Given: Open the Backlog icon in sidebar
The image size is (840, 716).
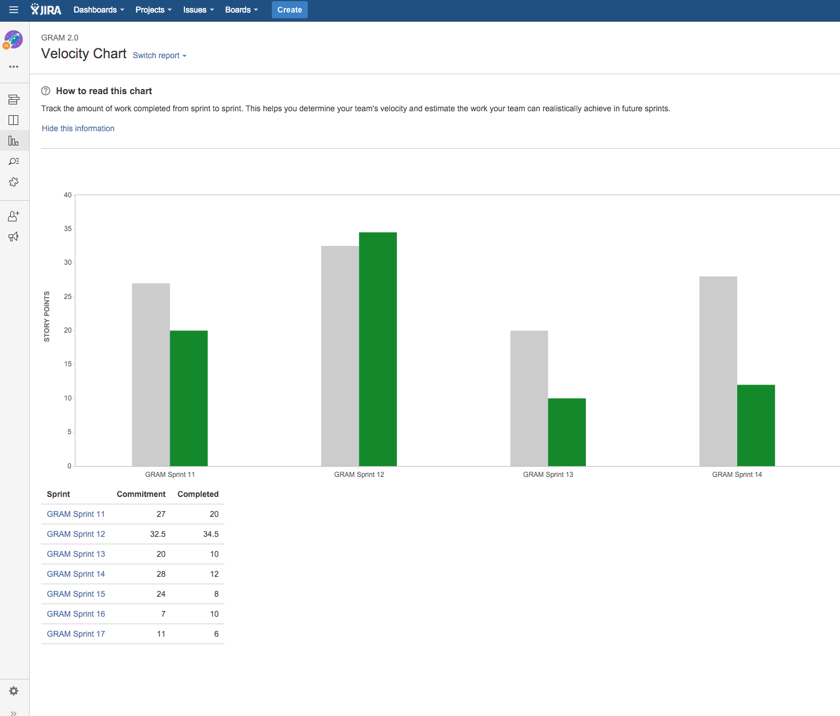Looking at the screenshot, I should [14, 100].
